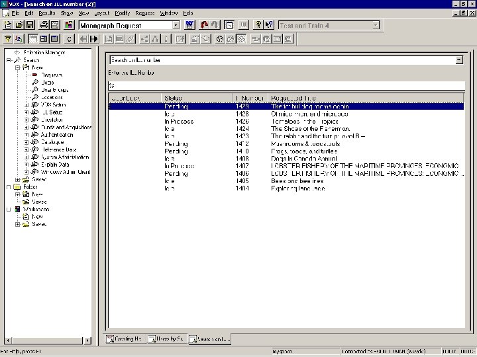Open the Window menu
The image size is (477, 357).
(168, 13)
